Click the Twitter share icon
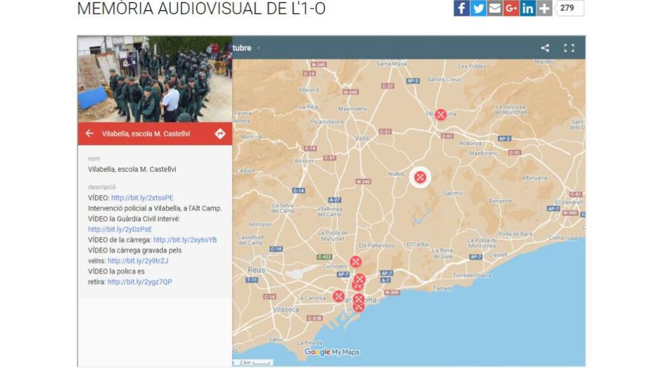 click(x=478, y=8)
